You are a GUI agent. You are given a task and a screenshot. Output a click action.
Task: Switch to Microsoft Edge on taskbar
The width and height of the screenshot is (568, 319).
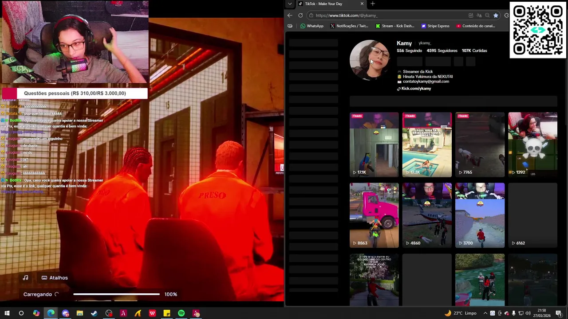(x=51, y=314)
